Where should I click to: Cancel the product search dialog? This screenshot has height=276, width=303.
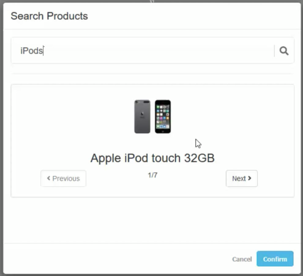pos(242,259)
